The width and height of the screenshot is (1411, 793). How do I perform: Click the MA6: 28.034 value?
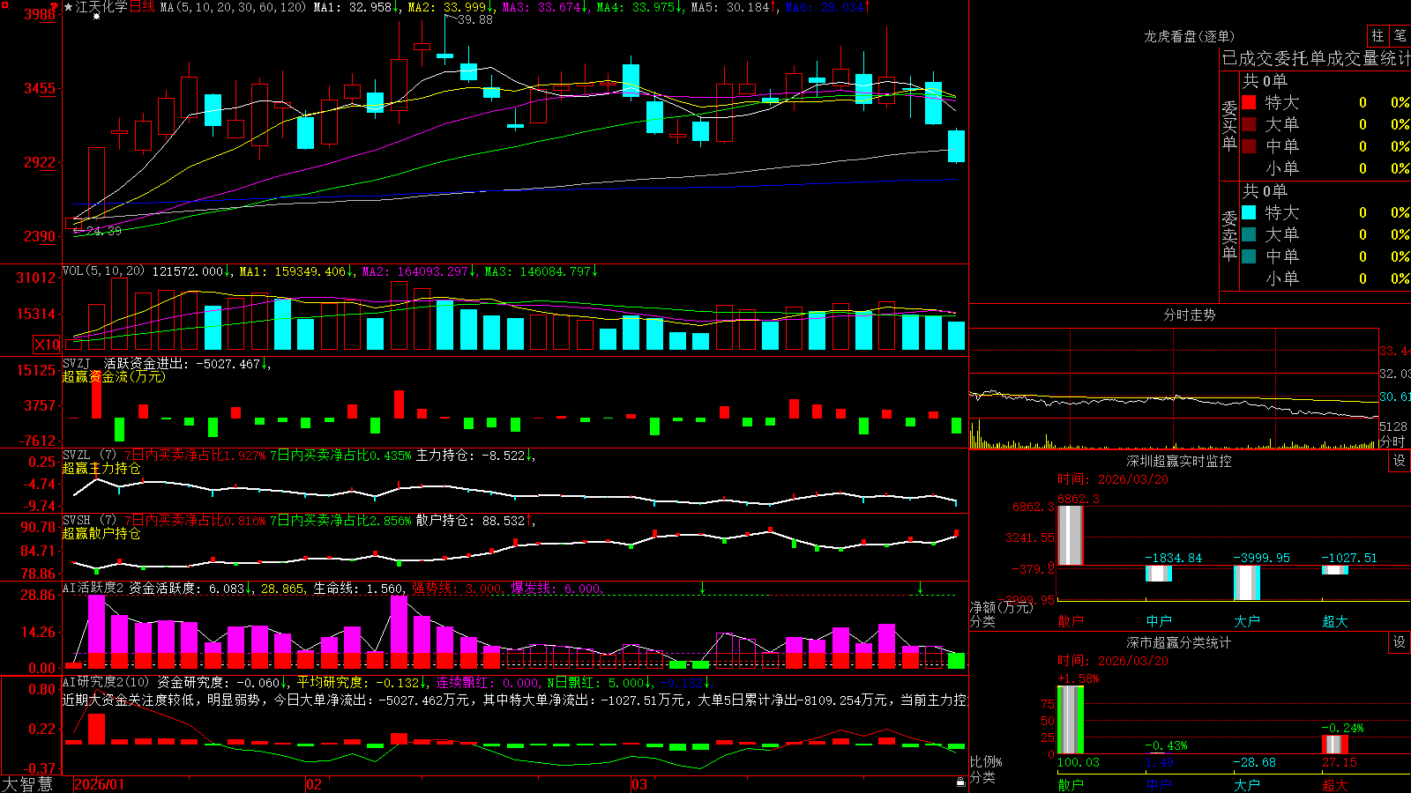point(826,7)
